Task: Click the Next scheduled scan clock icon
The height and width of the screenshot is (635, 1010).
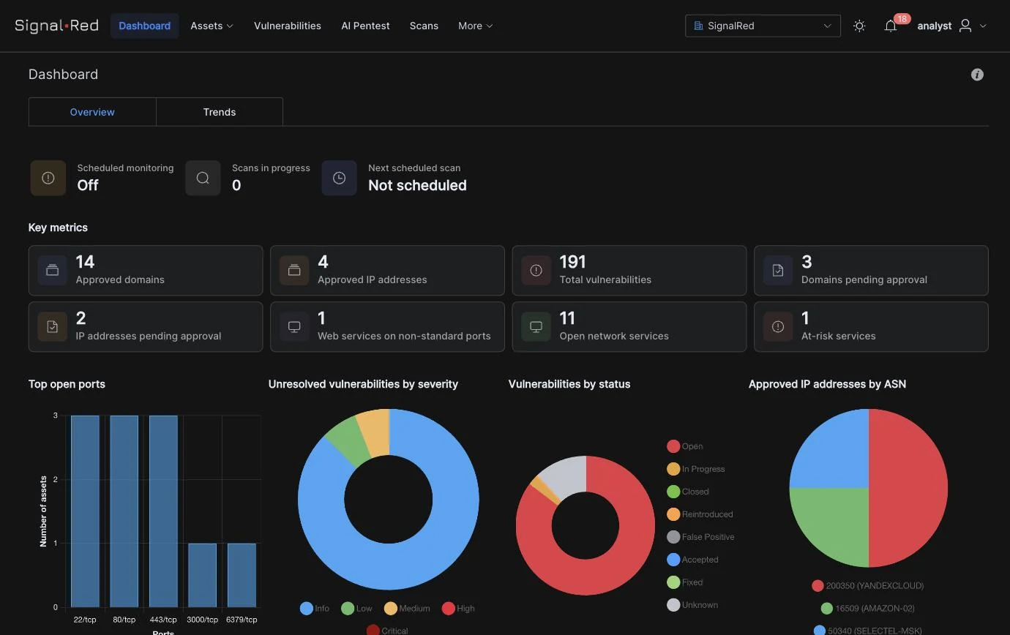Action: [x=339, y=178]
